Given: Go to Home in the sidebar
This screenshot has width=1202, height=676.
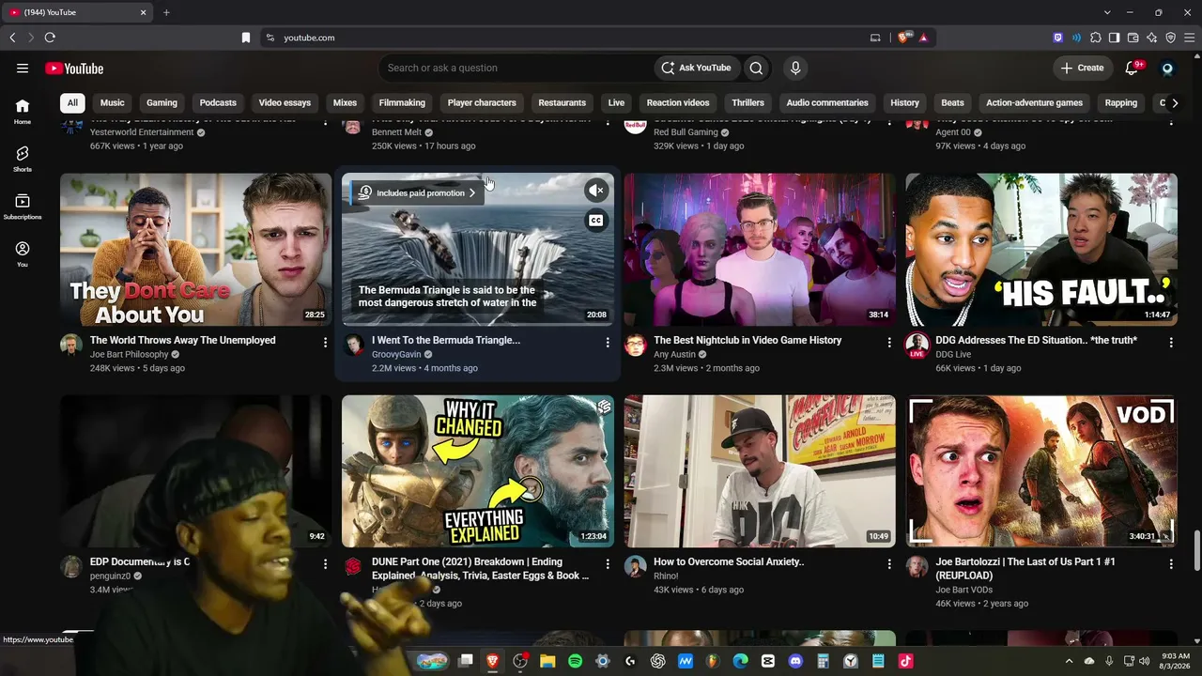Looking at the screenshot, I should [23, 111].
